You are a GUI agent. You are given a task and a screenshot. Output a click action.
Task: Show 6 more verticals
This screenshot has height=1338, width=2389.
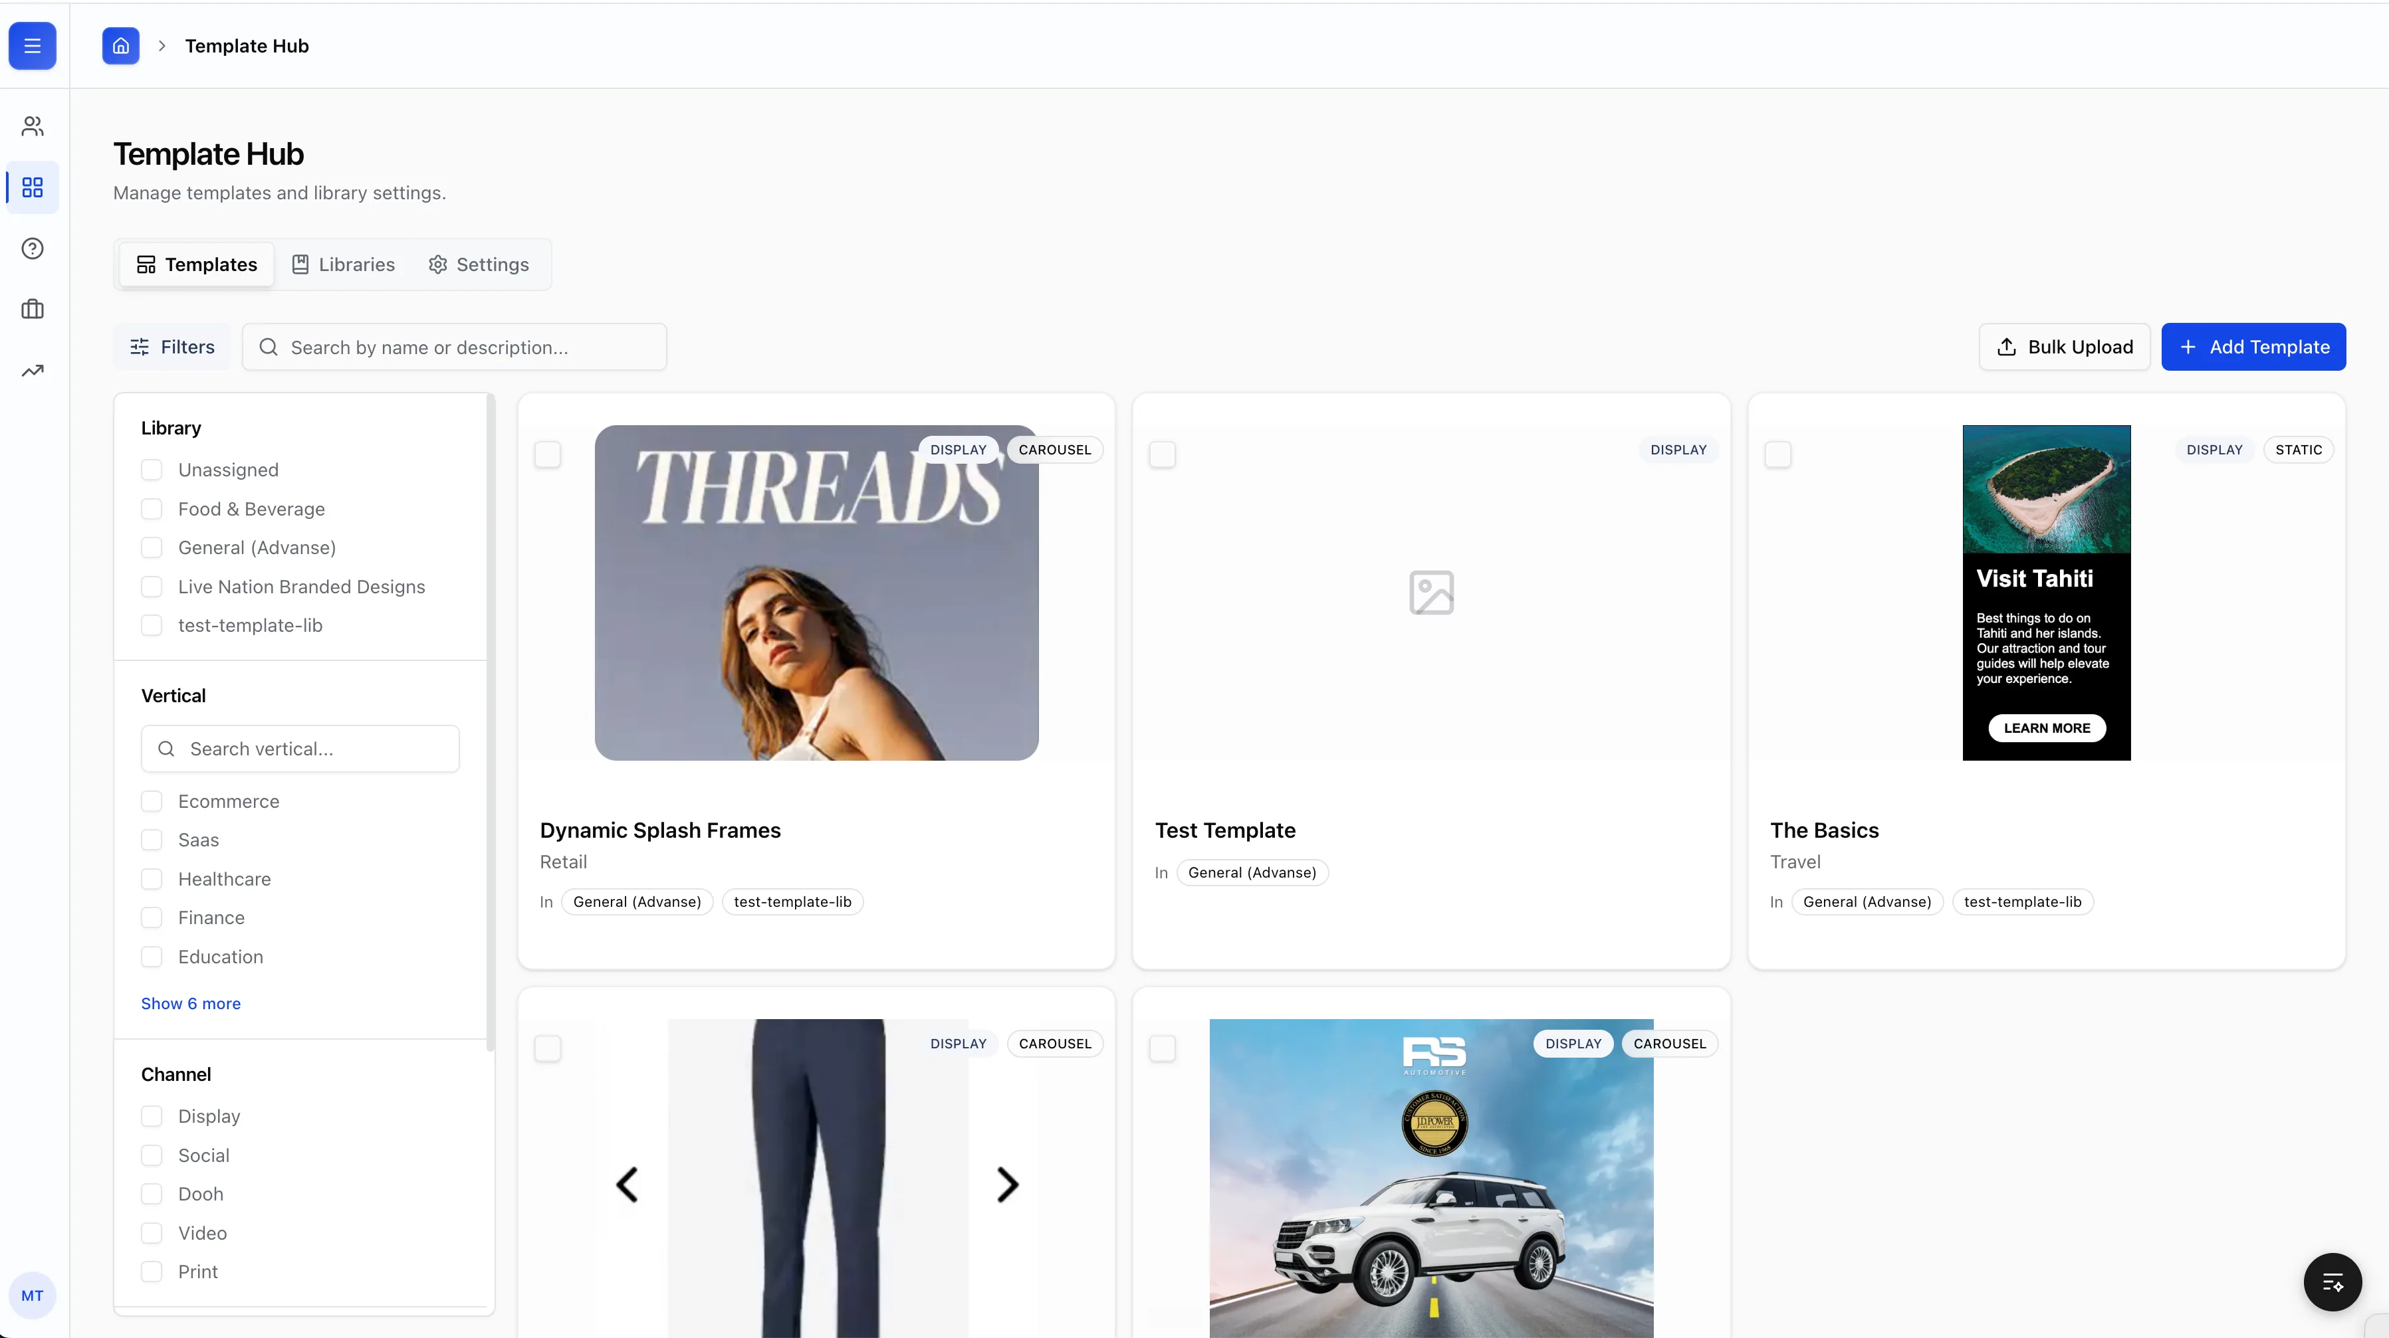pos(191,1003)
